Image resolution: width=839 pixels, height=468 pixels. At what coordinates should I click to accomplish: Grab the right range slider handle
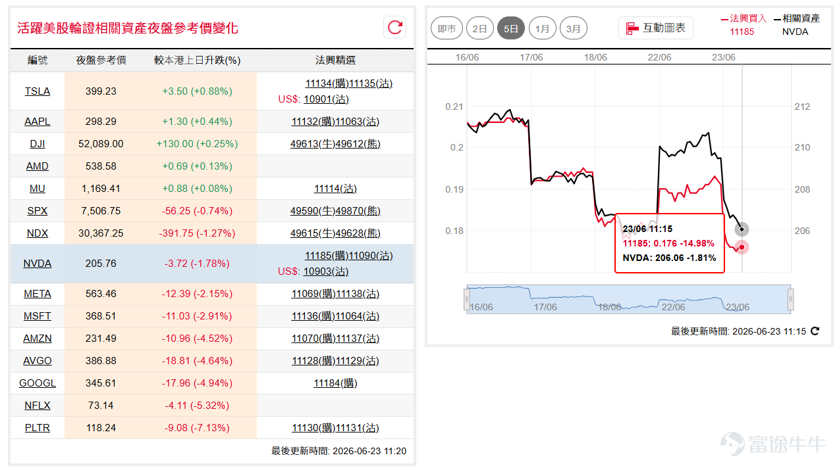pyautogui.click(x=791, y=300)
